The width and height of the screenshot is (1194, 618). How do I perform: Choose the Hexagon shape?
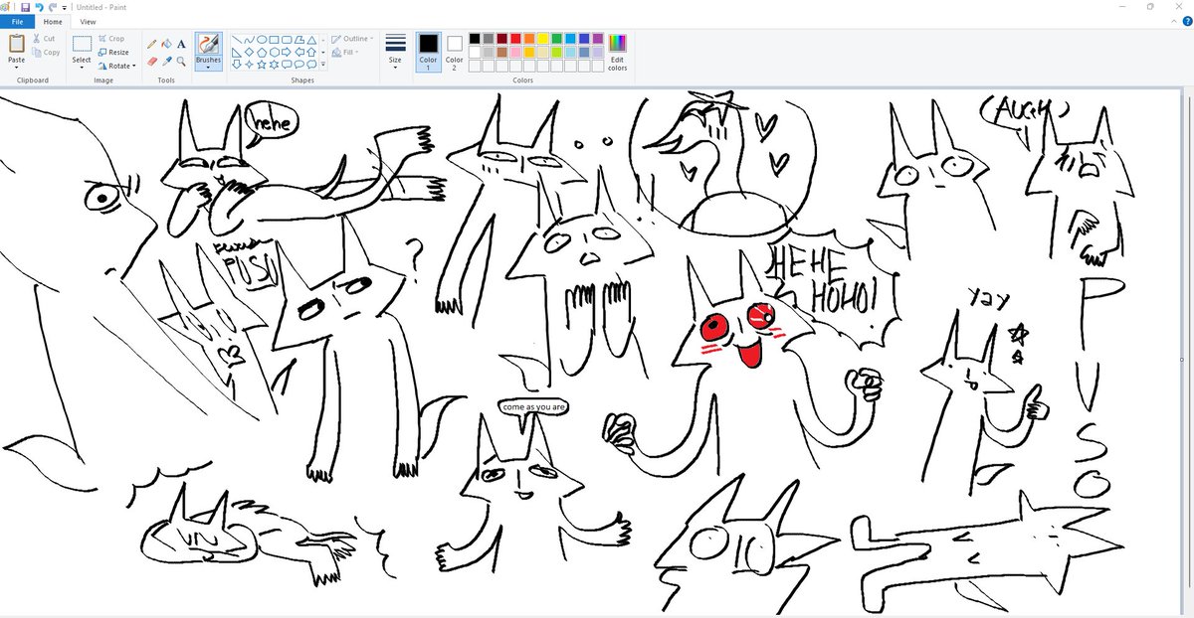[274, 53]
